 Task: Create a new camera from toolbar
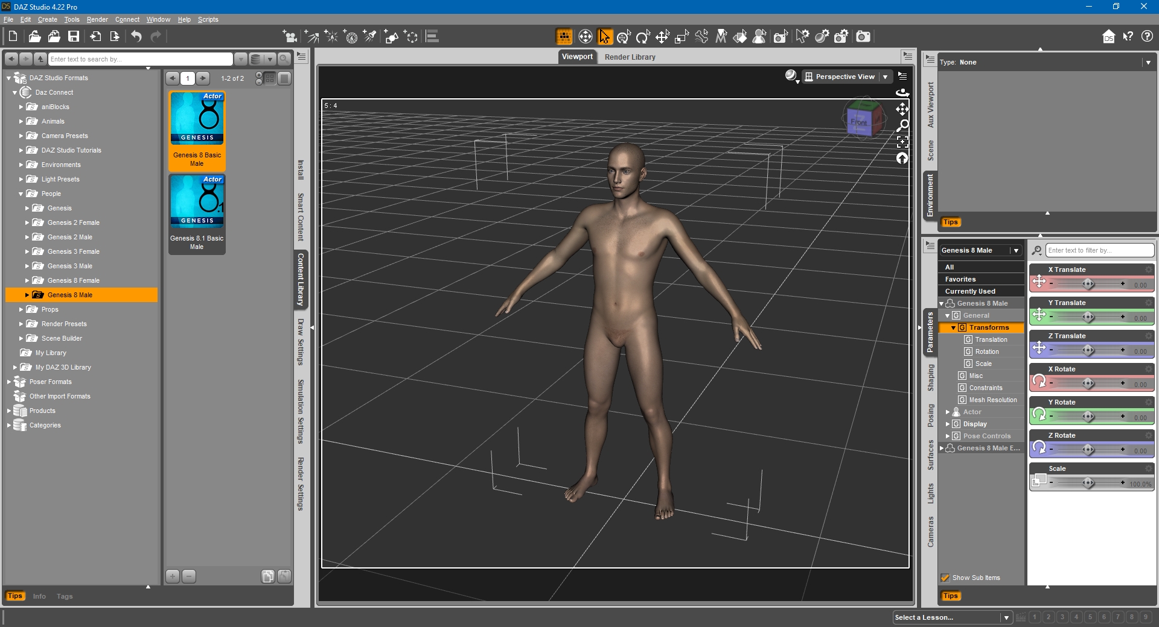290,37
